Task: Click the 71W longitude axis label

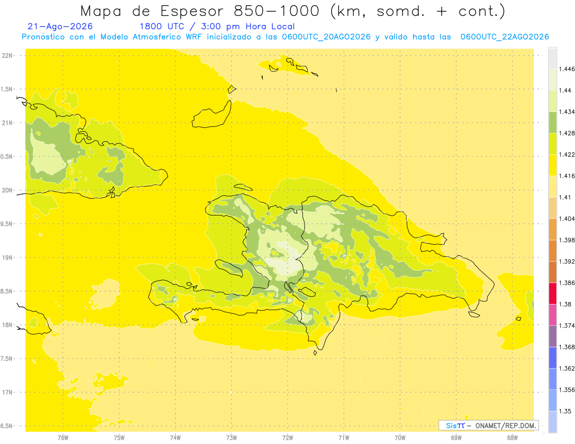Action: (344, 438)
